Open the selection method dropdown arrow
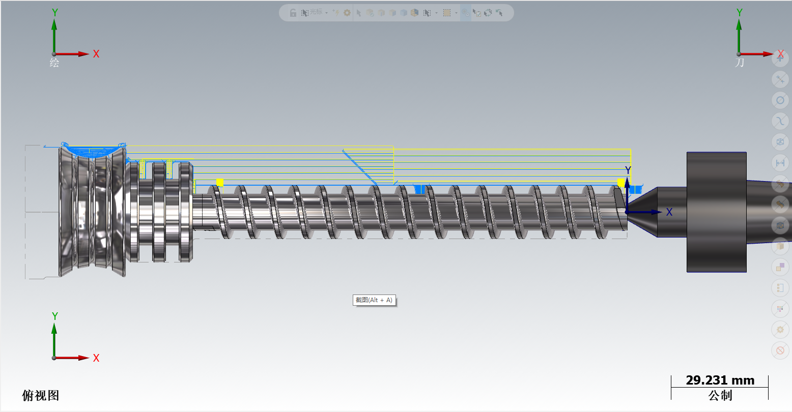 point(436,13)
